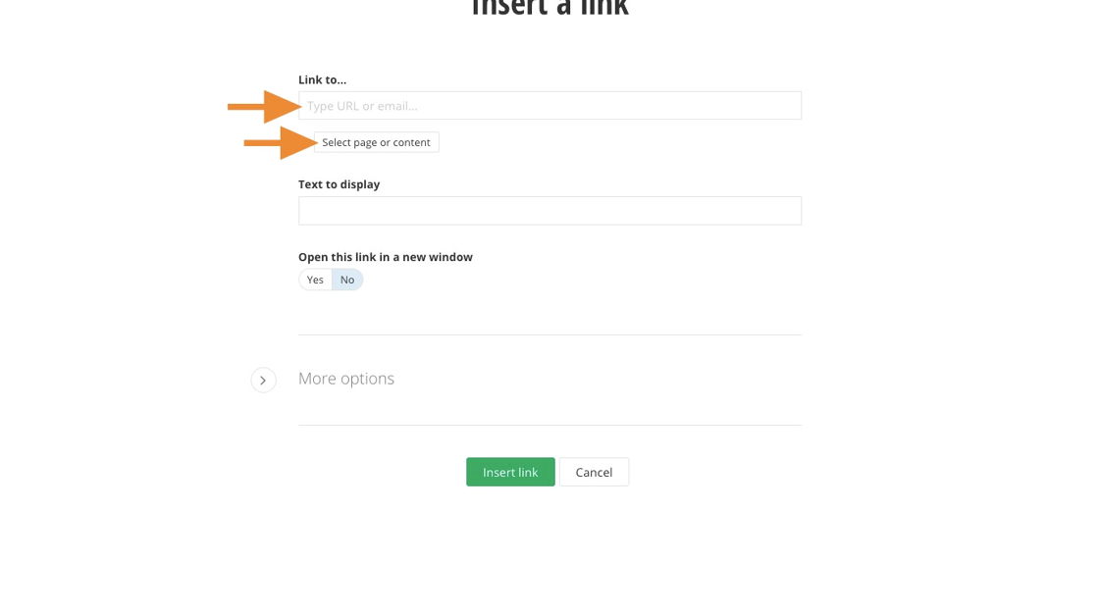Click the 'Insert a link' page heading

click(549, 10)
